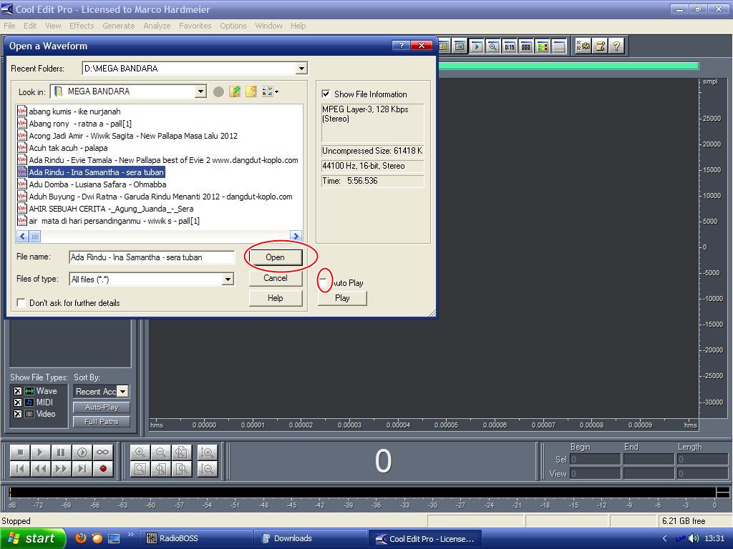The image size is (733, 549).
Task: Click the grey Back circle icon in dialog
Action: [x=218, y=91]
